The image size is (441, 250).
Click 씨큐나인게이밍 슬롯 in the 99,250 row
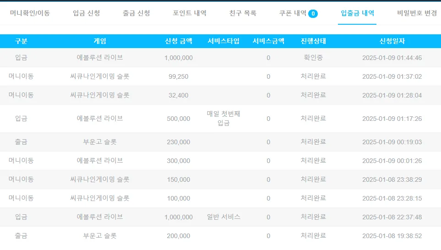click(x=100, y=76)
